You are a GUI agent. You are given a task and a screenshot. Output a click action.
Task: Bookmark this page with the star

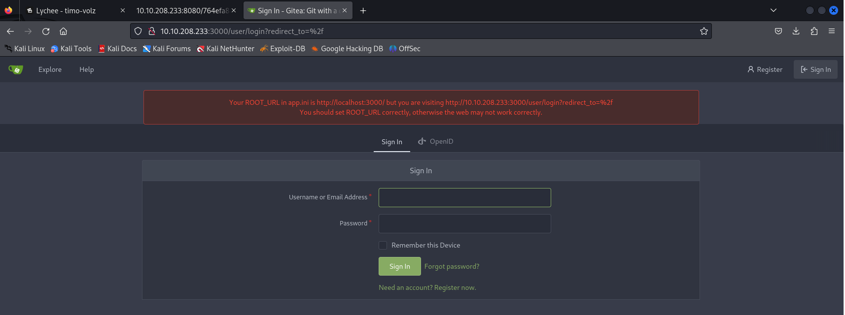pos(704,31)
